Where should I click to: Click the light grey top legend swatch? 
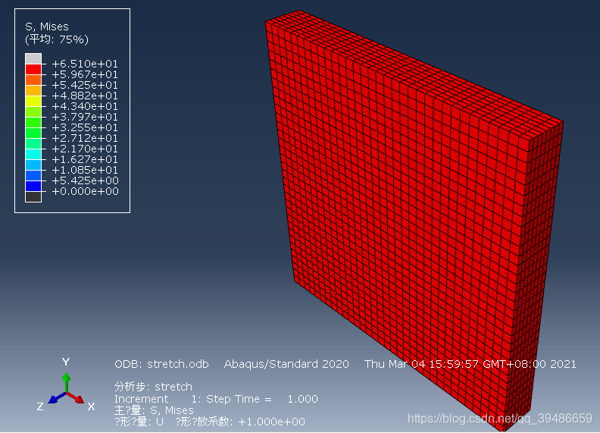click(33, 59)
